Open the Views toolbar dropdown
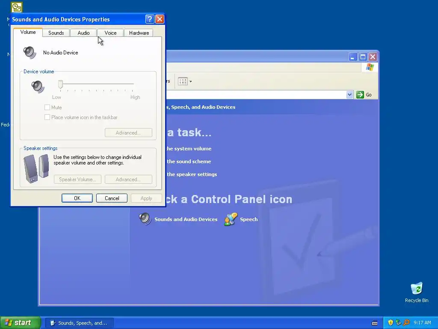This screenshot has height=329, width=438. (185, 81)
